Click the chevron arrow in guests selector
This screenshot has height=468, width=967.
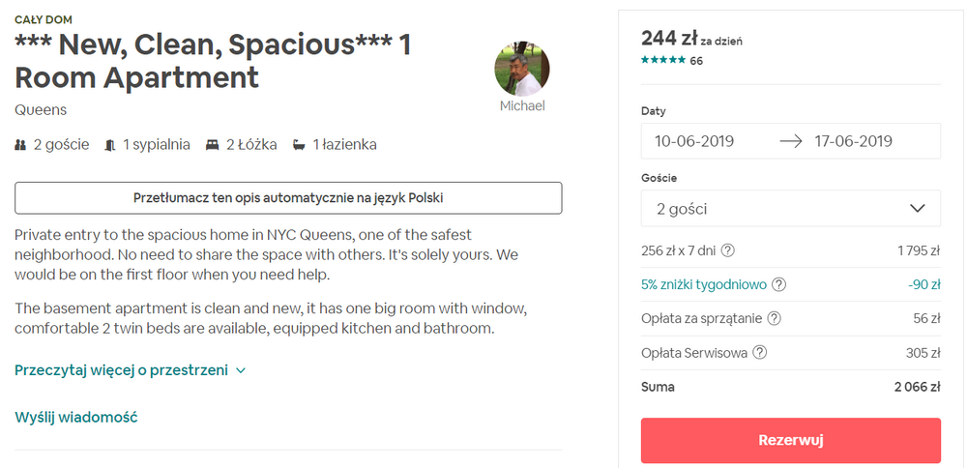(x=917, y=209)
